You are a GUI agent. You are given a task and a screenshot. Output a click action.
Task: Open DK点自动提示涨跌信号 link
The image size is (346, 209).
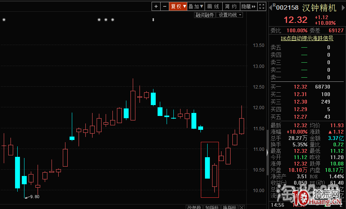click(x=307, y=38)
